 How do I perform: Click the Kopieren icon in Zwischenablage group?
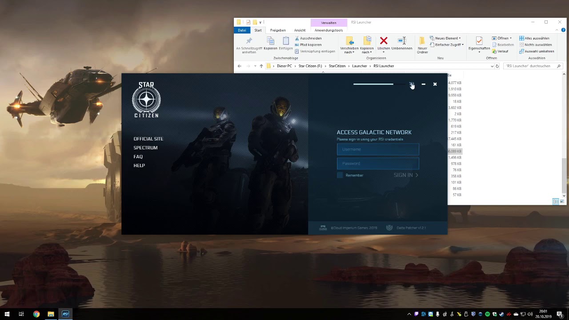[x=270, y=41]
